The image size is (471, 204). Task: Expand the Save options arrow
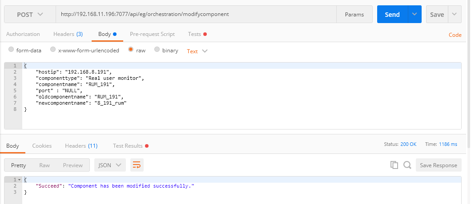(455, 14)
